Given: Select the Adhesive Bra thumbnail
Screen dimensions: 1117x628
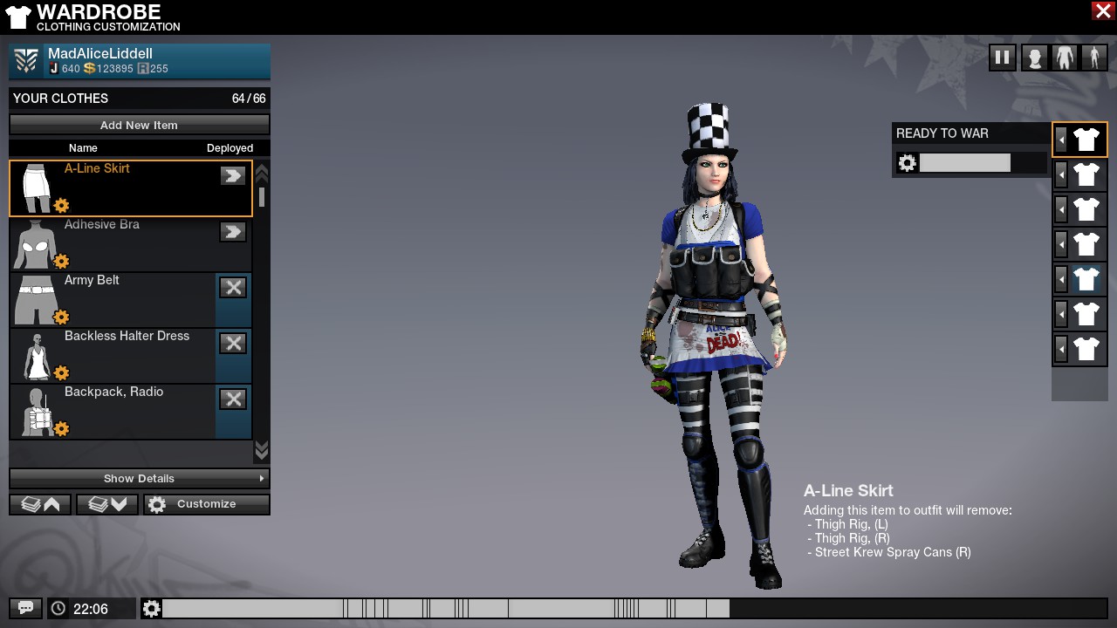Looking at the screenshot, I should [36, 243].
